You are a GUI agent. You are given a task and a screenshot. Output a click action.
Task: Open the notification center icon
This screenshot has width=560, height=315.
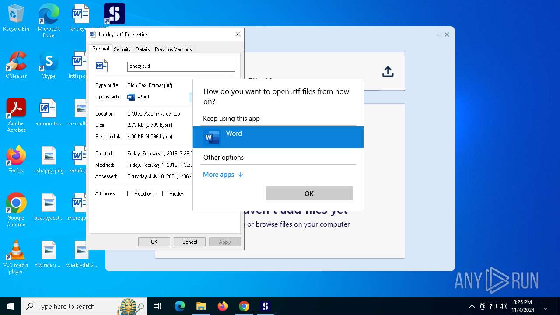pyautogui.click(x=546, y=306)
